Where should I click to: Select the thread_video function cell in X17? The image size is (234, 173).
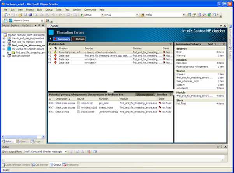[106, 107]
